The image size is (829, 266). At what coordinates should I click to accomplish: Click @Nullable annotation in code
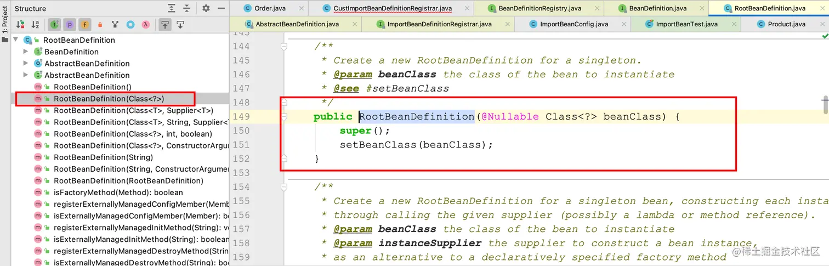510,116
